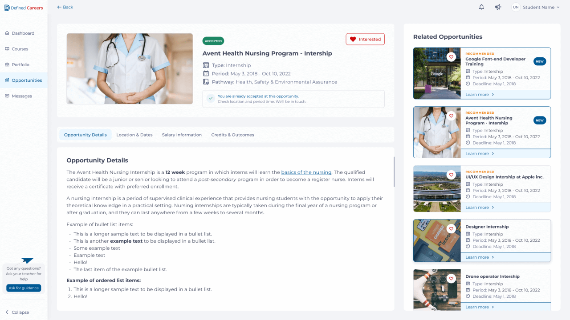Click the Ask for guidance button
Screen dimensions: 570x320
(24, 288)
